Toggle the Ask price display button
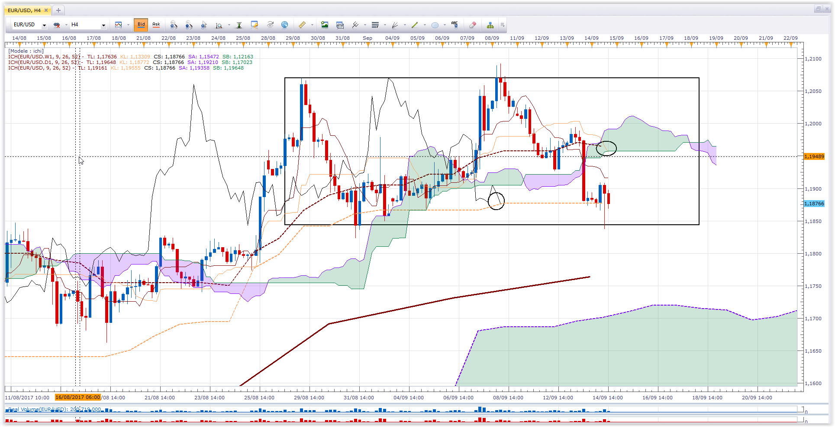 click(x=156, y=25)
